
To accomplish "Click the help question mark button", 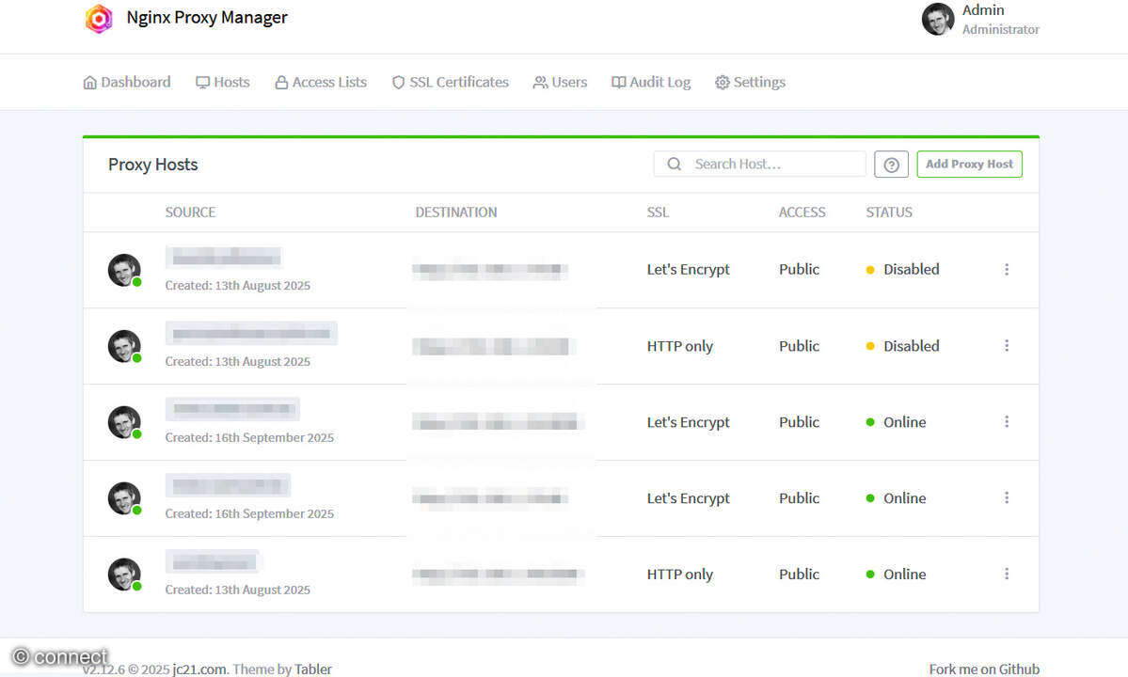I will pyautogui.click(x=891, y=164).
